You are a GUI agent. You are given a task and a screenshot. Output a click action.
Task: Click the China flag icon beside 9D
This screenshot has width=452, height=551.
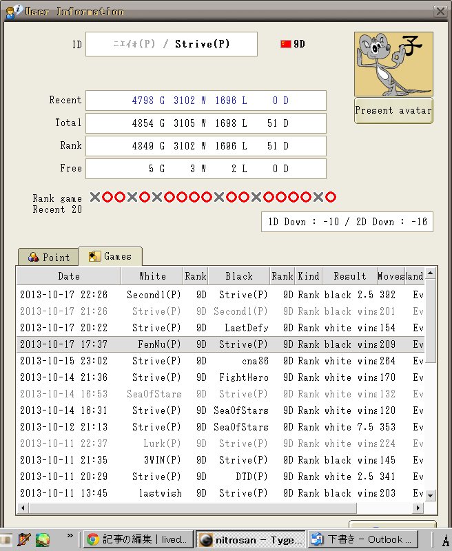(x=286, y=44)
